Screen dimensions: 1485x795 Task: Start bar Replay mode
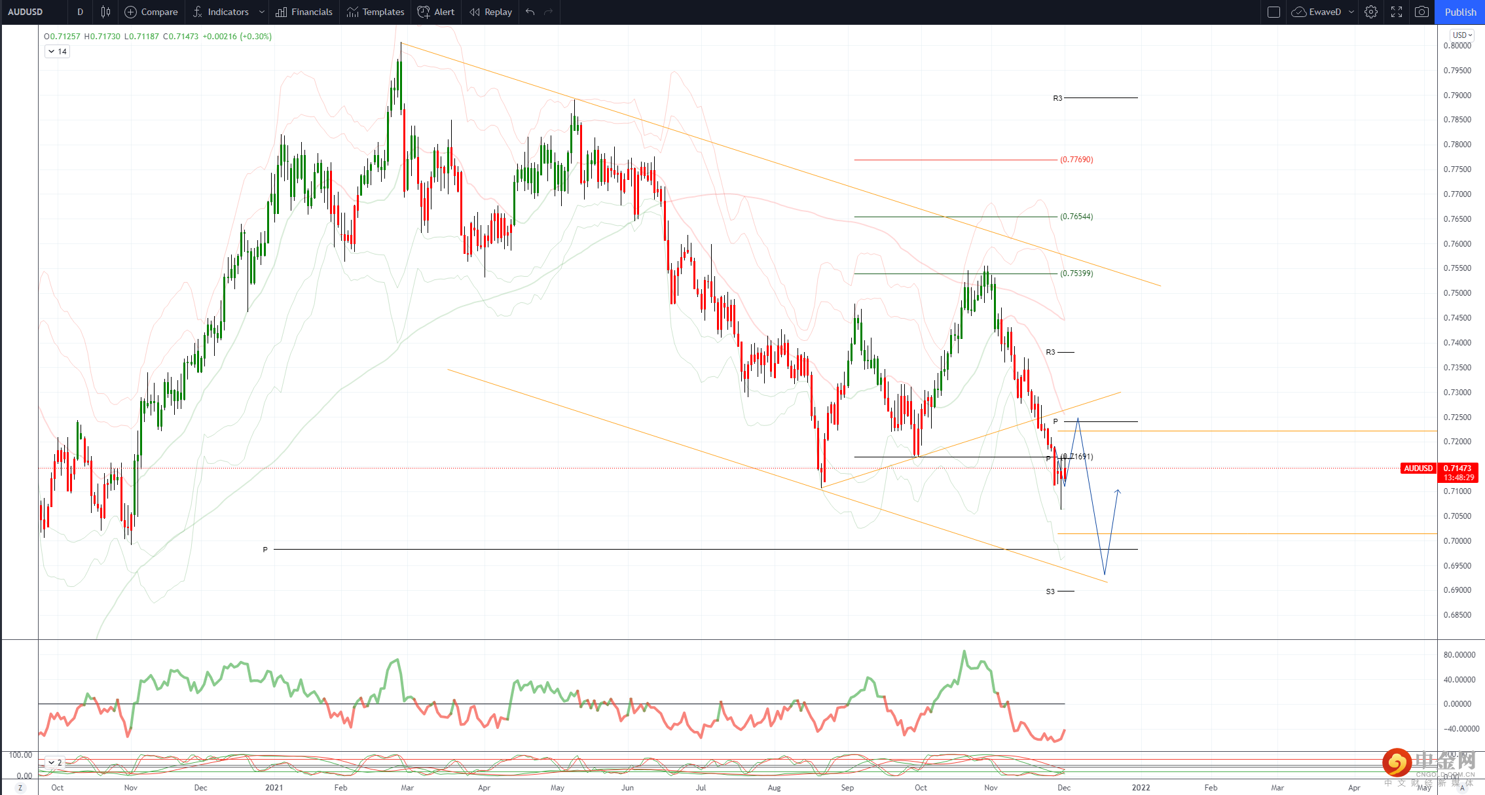[491, 12]
